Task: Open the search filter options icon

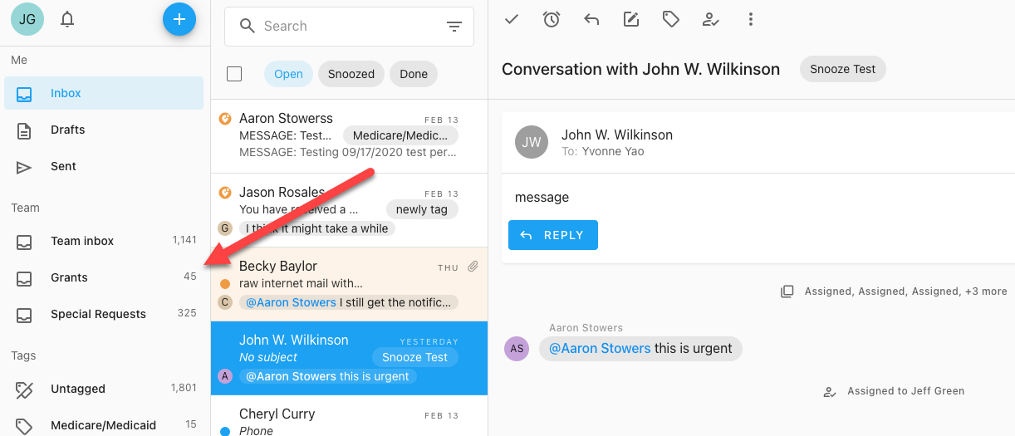Action: (454, 27)
